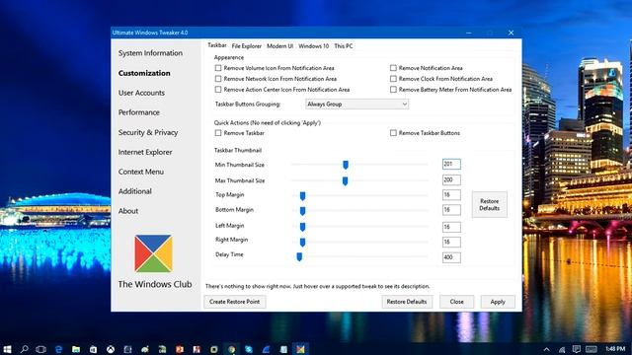Show hidden tray icons chevron

point(546,349)
